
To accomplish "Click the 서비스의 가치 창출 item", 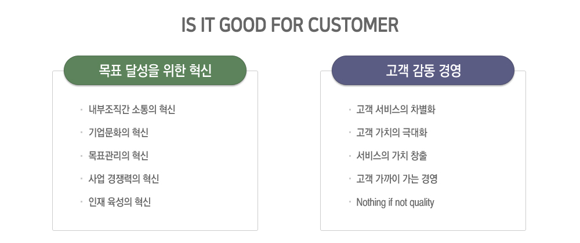I will click(391, 156).
